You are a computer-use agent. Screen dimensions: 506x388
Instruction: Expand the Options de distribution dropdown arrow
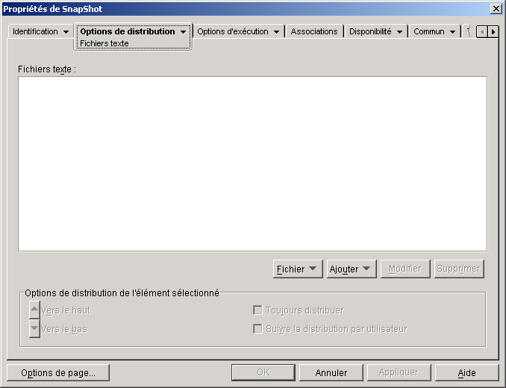[184, 32]
